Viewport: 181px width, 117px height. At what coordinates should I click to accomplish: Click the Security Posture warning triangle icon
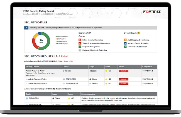pos(26,28)
